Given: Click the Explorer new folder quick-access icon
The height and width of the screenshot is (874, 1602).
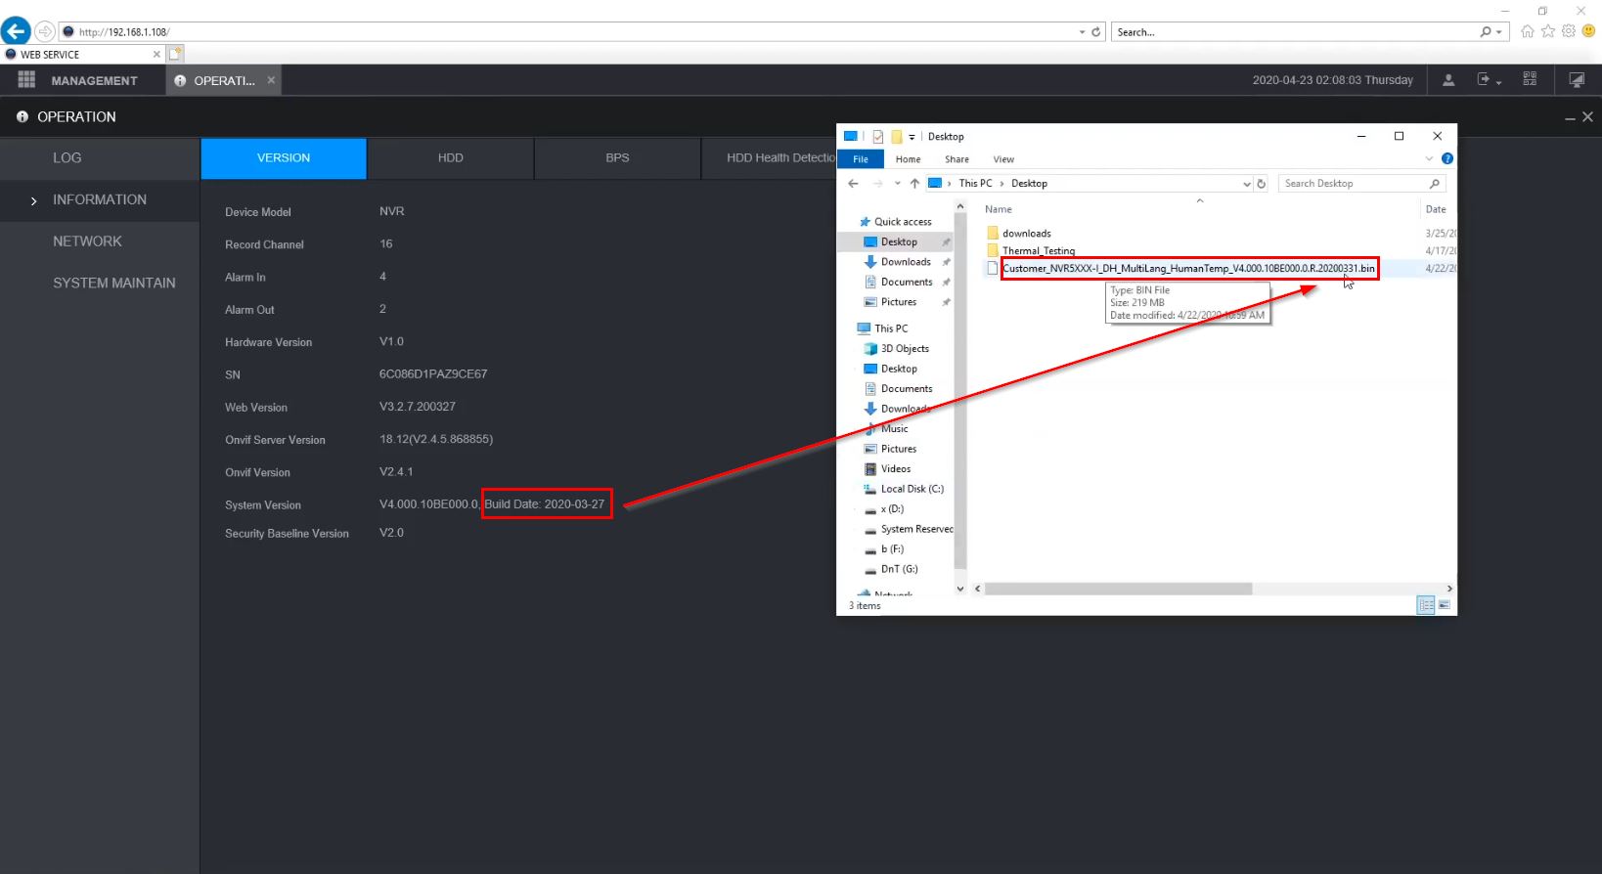Looking at the screenshot, I should coord(896,137).
